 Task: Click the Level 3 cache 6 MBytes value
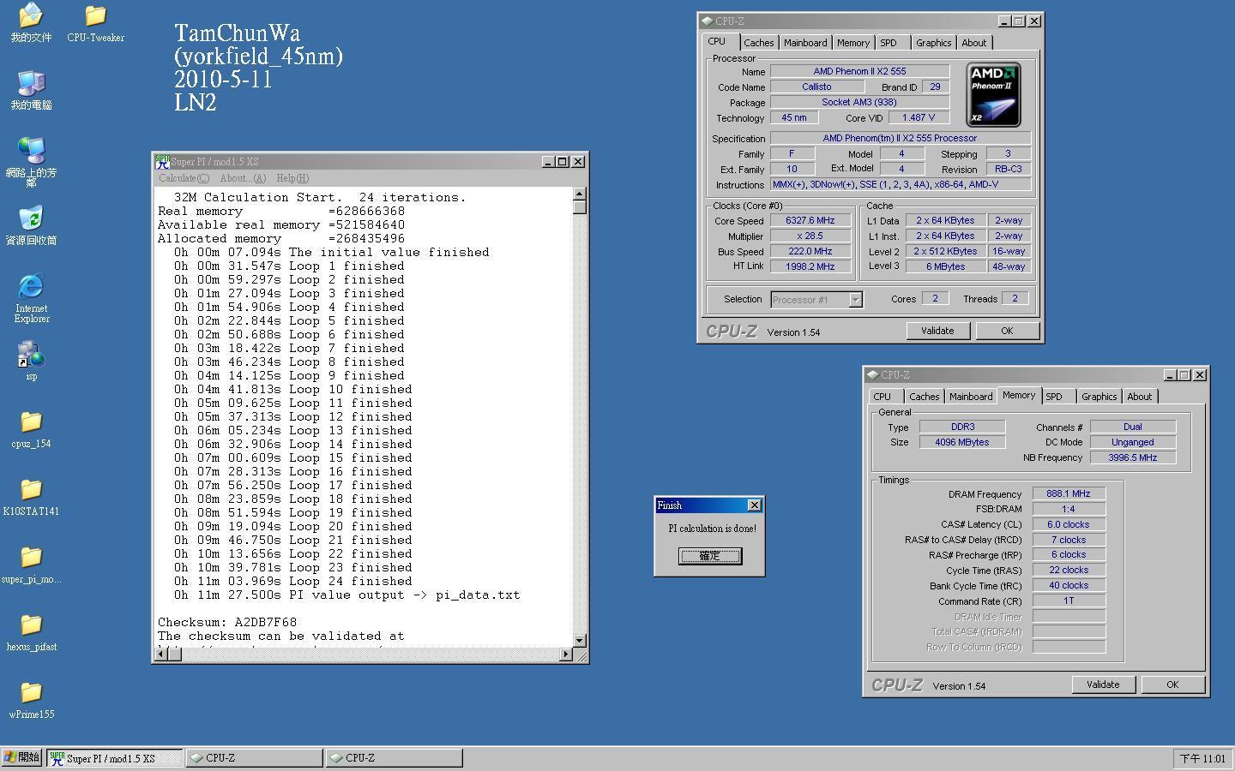point(945,266)
